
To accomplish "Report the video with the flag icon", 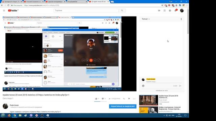I will point(129,98).
